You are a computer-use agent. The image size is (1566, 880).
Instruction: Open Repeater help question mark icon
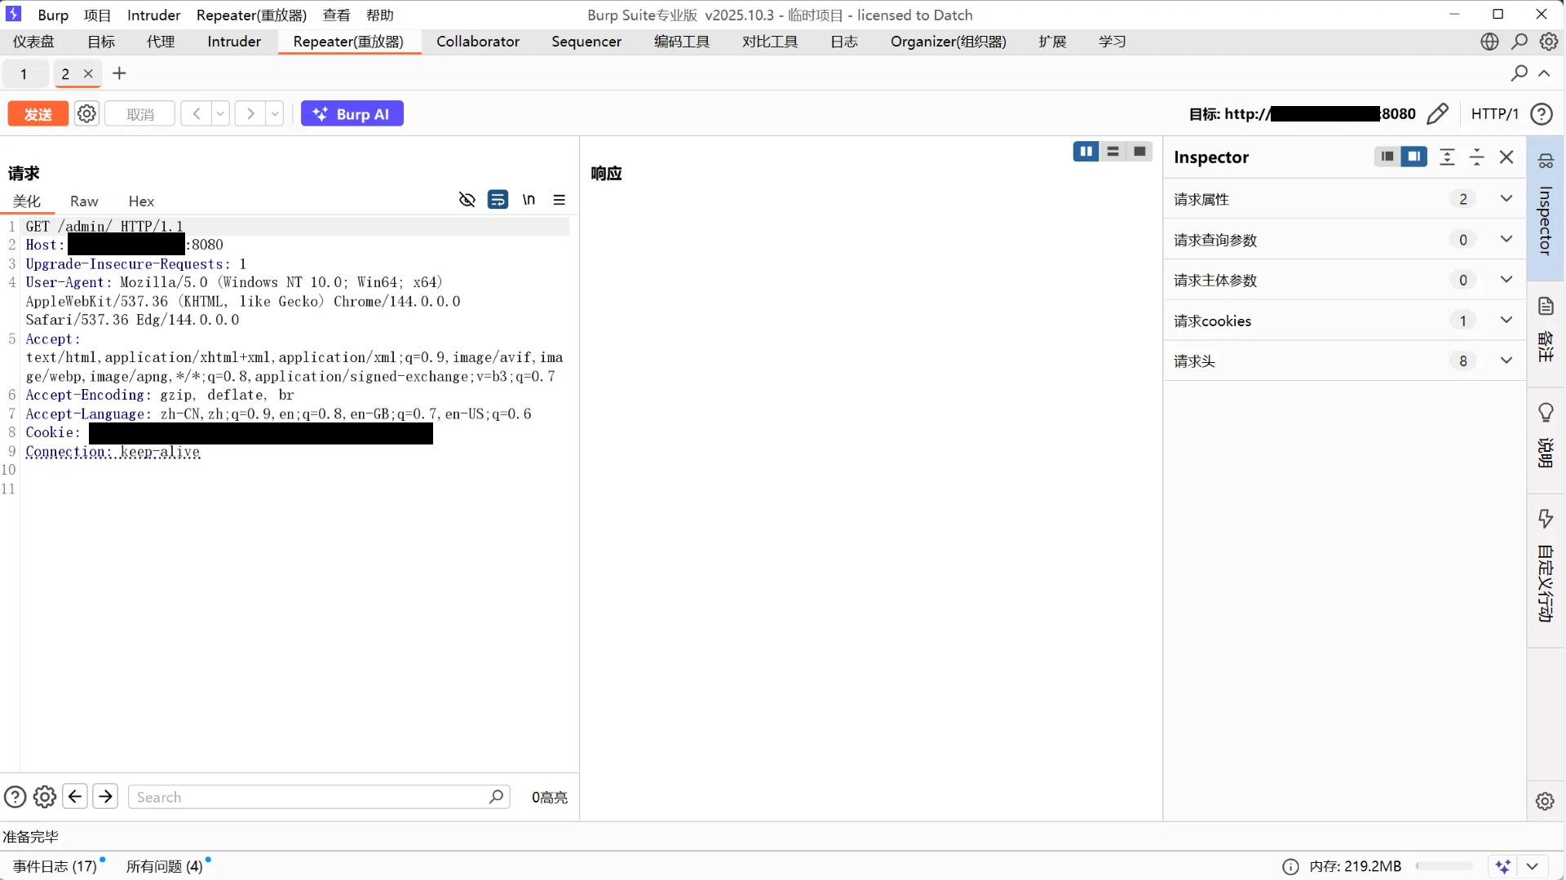point(1542,113)
